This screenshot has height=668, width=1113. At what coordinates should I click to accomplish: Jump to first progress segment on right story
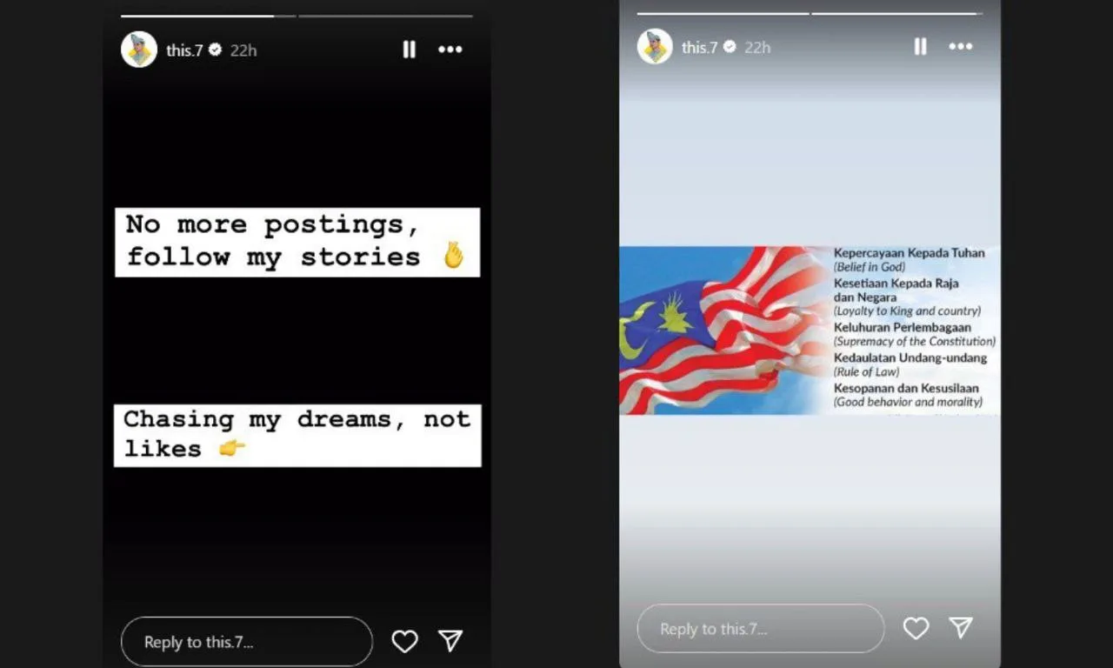click(x=723, y=13)
